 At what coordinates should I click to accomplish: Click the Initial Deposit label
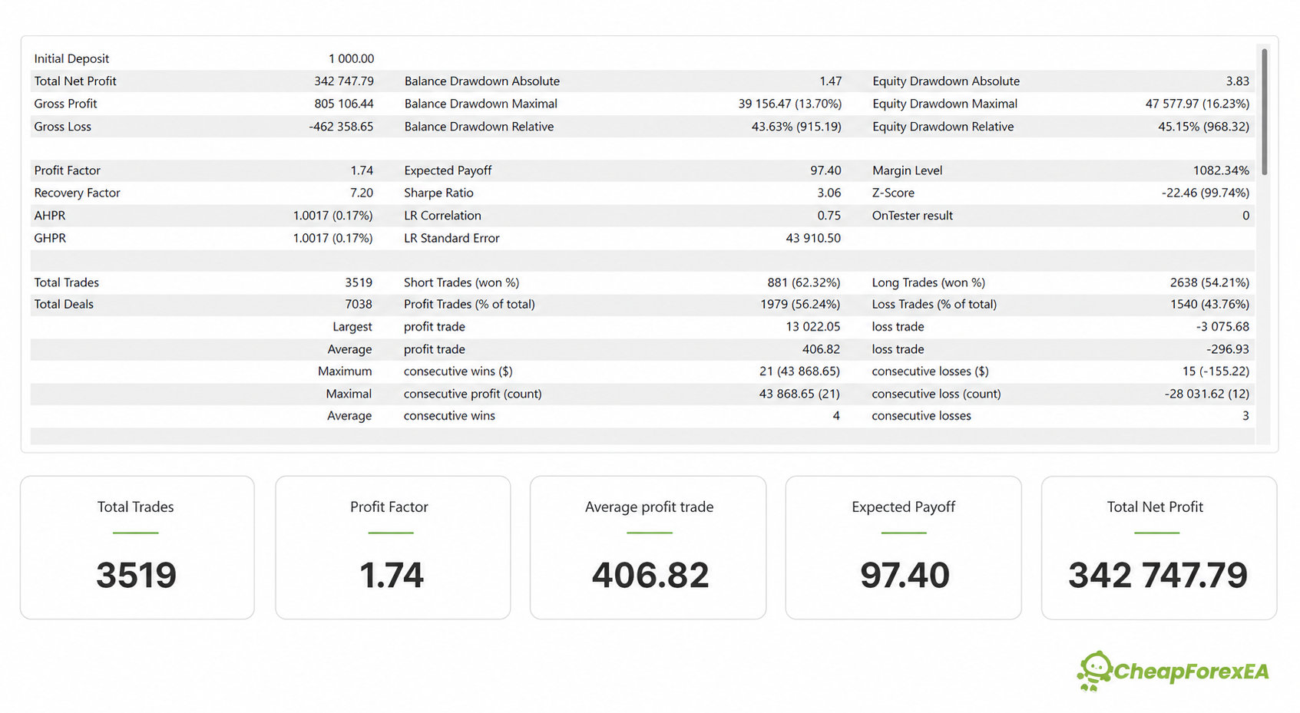point(71,58)
